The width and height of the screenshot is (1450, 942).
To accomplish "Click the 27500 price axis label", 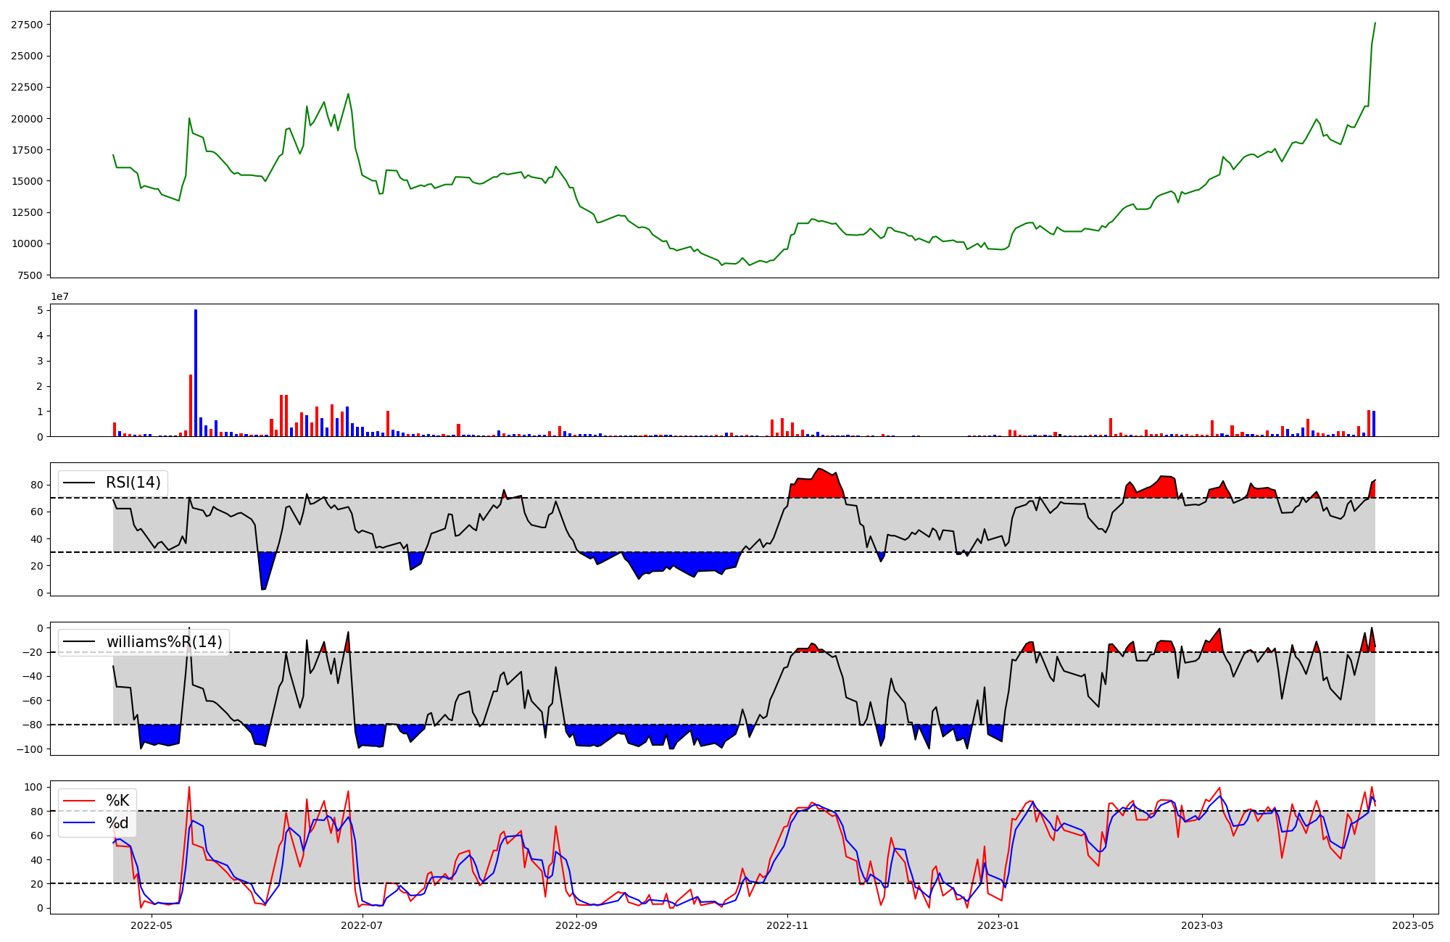I will (x=26, y=25).
